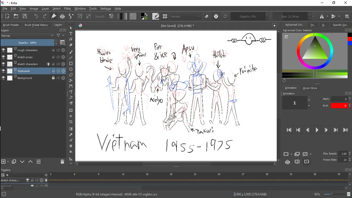This screenshot has width=352, height=198.
Task: Delete the selected layer with trash icon
Action: (62, 162)
